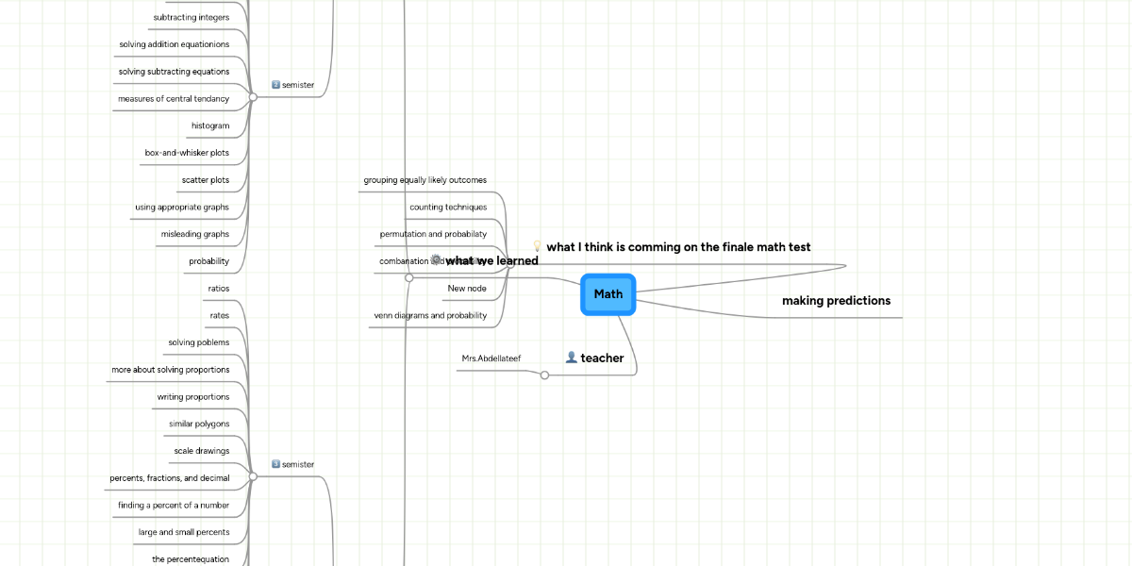
Task: Select the box-and-whisker plots node
Action: pos(186,152)
